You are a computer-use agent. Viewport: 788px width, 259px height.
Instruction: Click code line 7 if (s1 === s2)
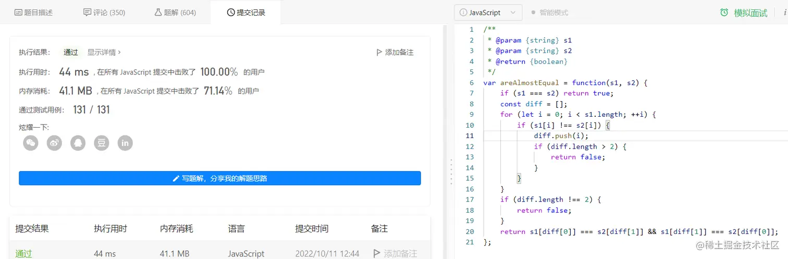557,93
